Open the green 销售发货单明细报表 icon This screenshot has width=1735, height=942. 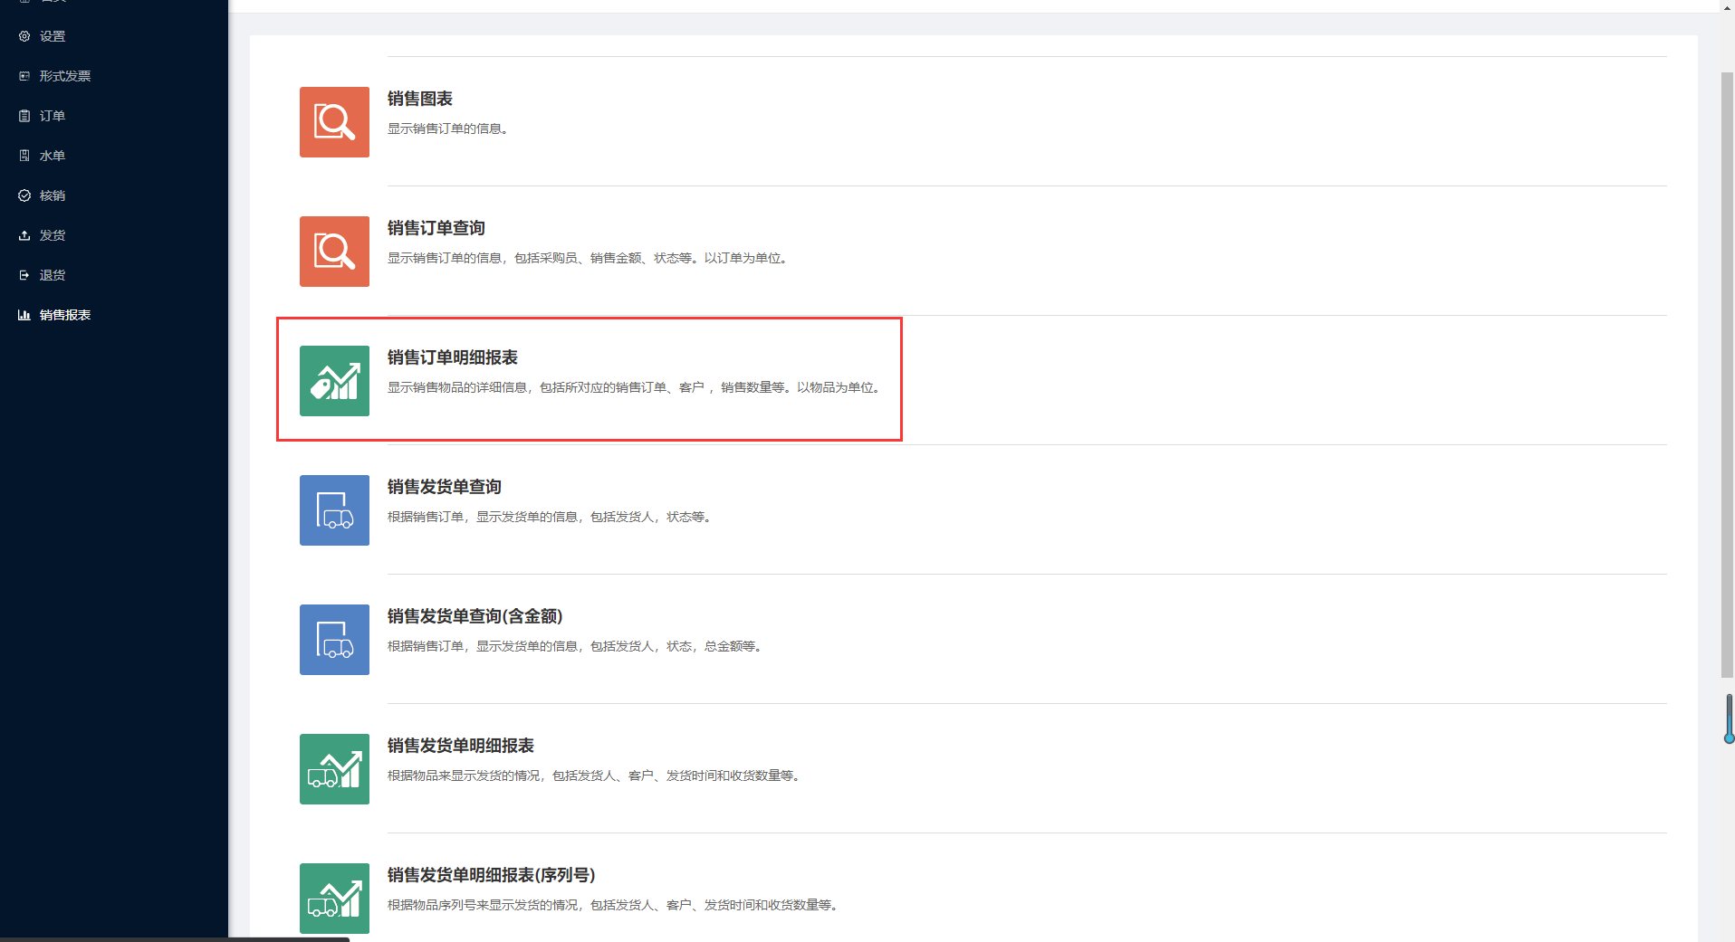(x=334, y=769)
